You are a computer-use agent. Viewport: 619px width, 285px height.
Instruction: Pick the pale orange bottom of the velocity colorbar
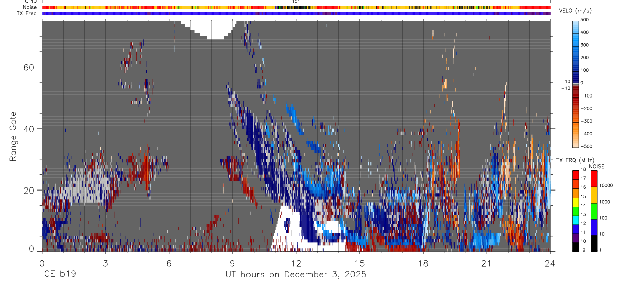coord(576,141)
